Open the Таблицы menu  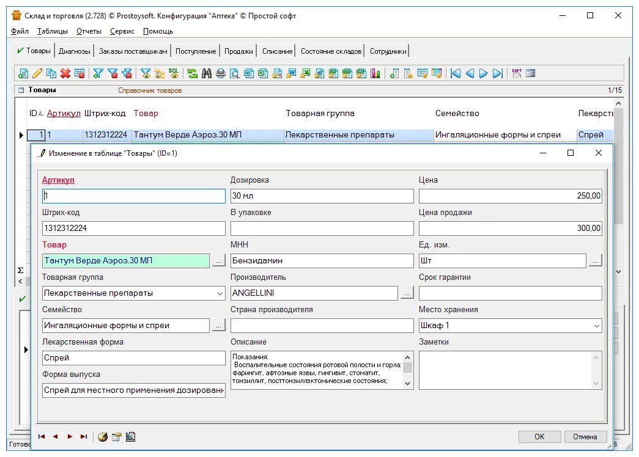coord(53,31)
